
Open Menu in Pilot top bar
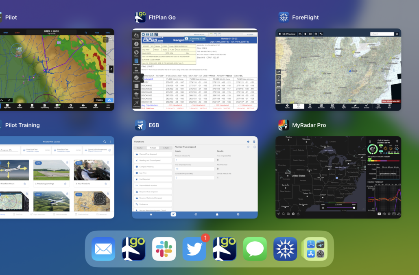(108, 33)
